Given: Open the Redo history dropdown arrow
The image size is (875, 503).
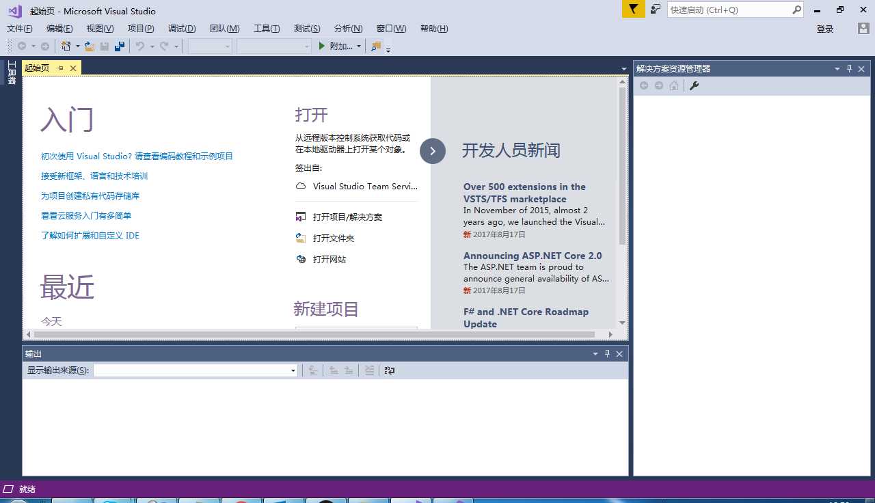Looking at the screenshot, I should click(x=176, y=46).
